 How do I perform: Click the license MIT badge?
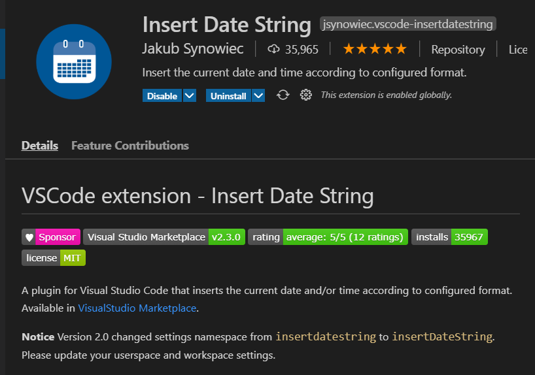[x=54, y=257]
